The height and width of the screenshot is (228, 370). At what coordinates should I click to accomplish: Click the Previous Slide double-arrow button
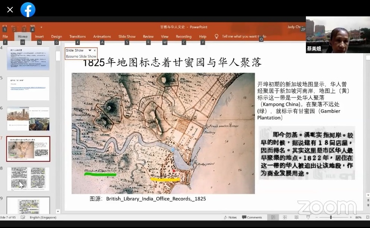pos(368,200)
